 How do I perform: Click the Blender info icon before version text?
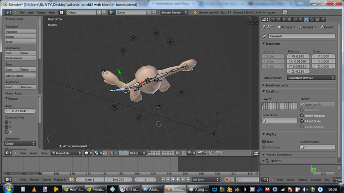(195, 12)
